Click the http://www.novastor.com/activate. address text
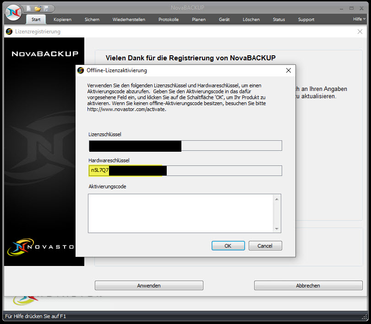Viewport: 371px width, 324px height. click(x=126, y=109)
